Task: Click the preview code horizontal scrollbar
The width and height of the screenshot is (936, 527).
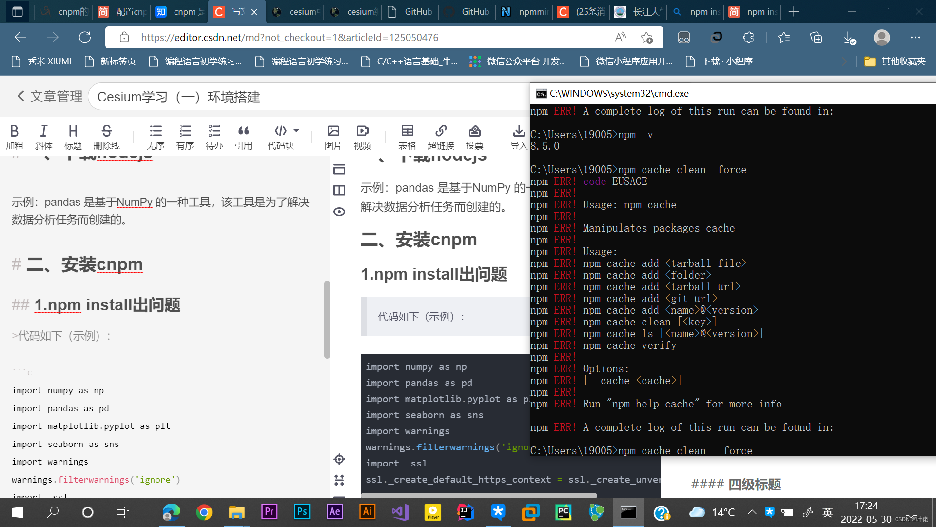Action: point(479,495)
